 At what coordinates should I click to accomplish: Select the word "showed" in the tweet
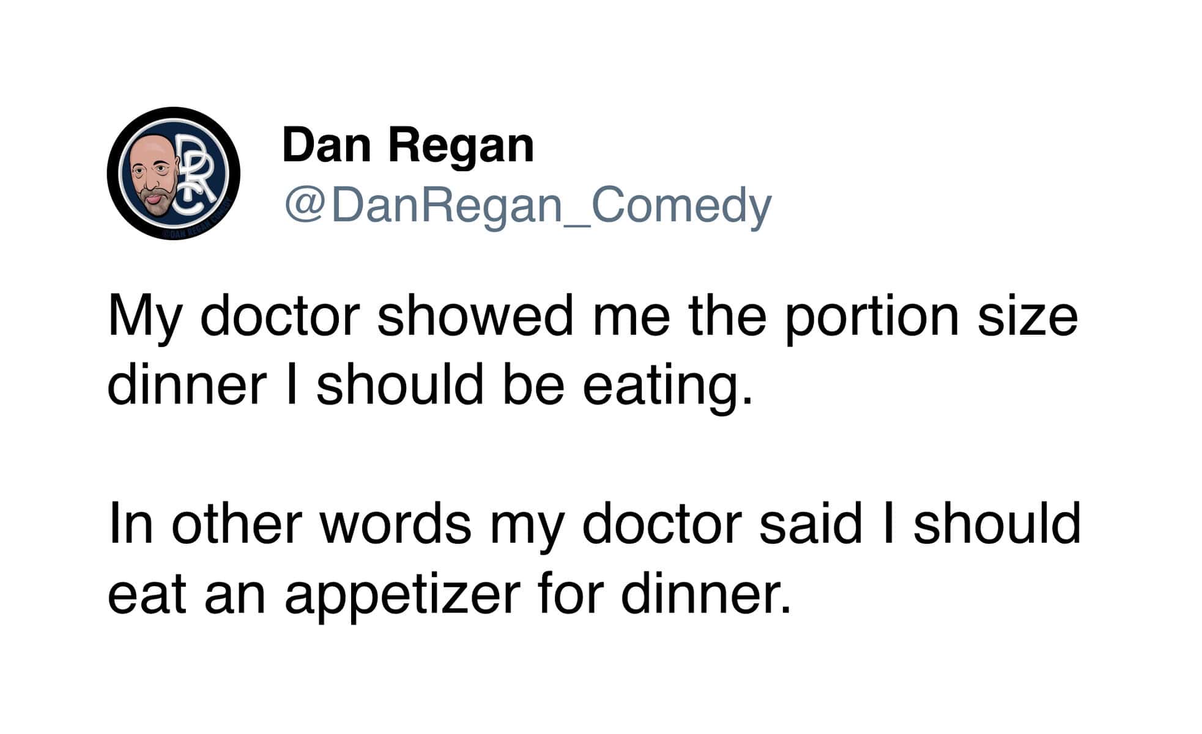(475, 316)
